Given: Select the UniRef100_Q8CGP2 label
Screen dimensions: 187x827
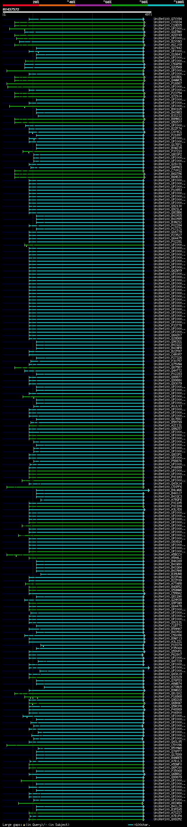Looking at the screenshot, I should [168, 154].
